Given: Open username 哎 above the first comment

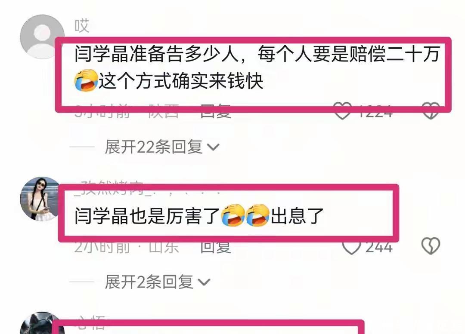Looking at the screenshot, I should pos(81,26).
